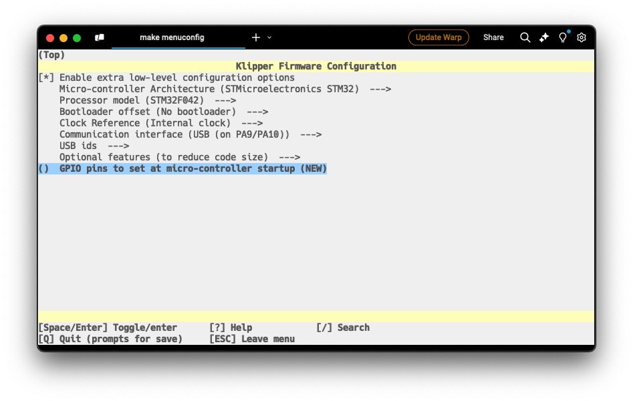This screenshot has width=633, height=401.
Task: Click the [Q] Quit hint text
Action: [110, 339]
